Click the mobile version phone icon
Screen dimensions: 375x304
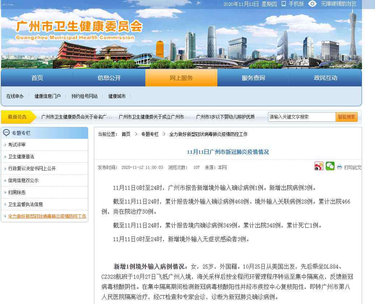tap(284, 4)
